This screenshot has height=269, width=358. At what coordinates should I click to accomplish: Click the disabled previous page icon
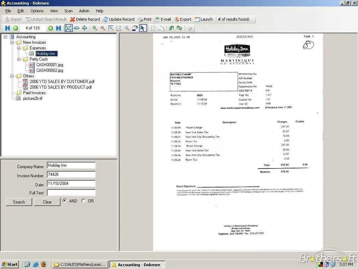pyautogui.click(x=153, y=28)
